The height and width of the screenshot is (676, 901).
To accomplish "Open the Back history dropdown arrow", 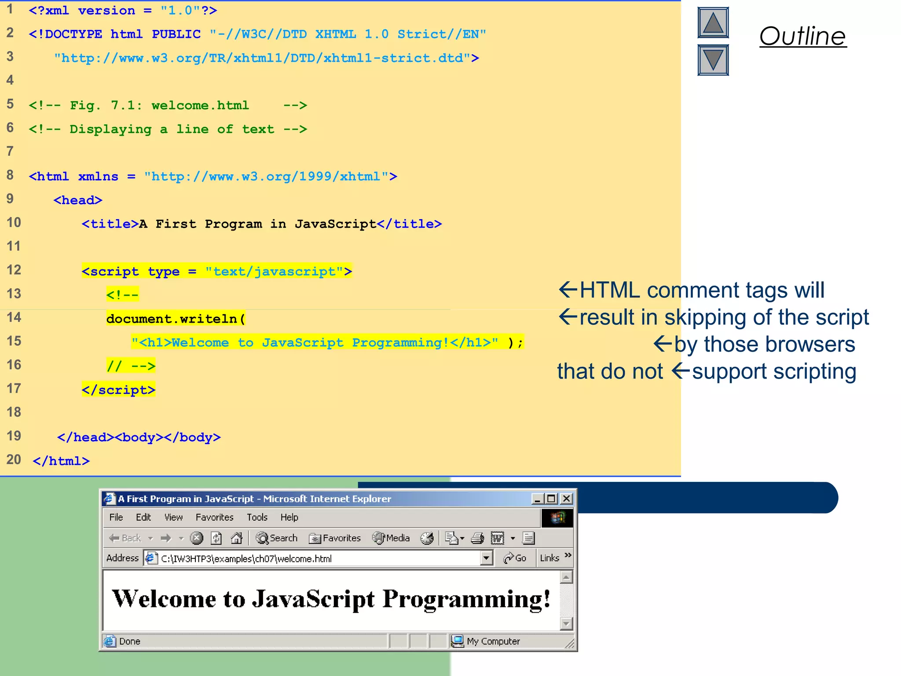I will click(150, 538).
